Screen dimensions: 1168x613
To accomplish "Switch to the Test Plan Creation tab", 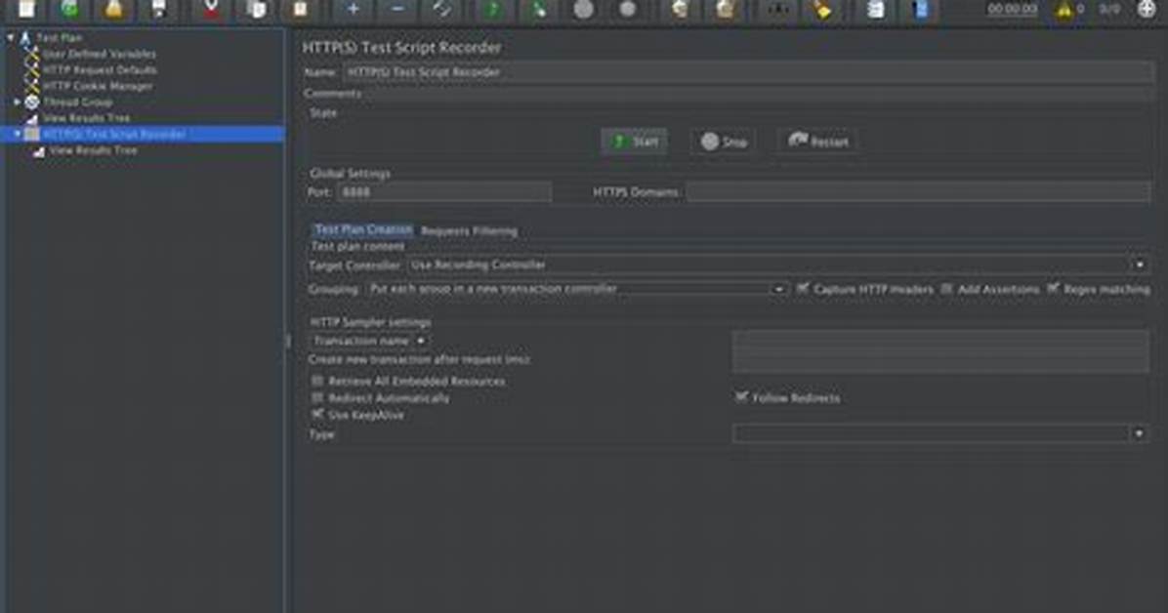I will pos(362,229).
